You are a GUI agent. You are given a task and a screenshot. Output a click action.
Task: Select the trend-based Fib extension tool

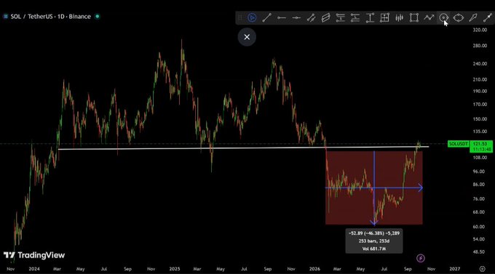coord(355,18)
